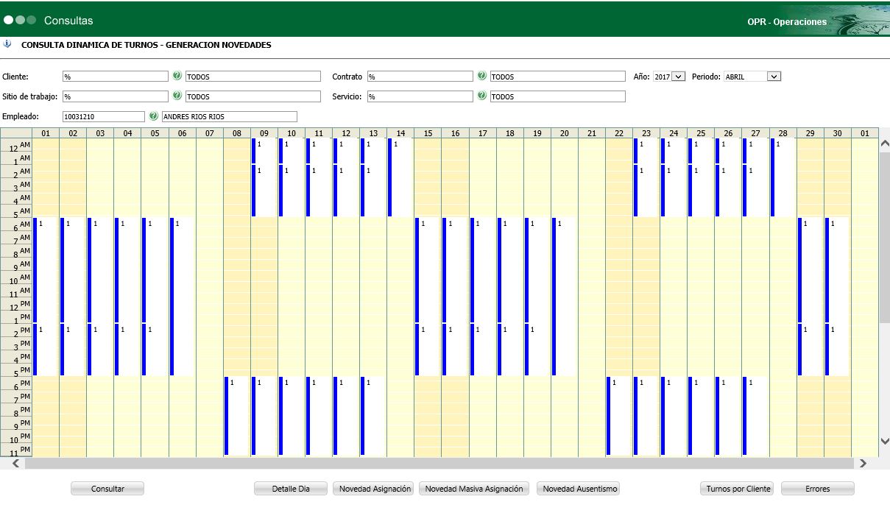Screen dimensions: 890x513
Task: Click the help icon next to Empleado code
Action: [153, 116]
